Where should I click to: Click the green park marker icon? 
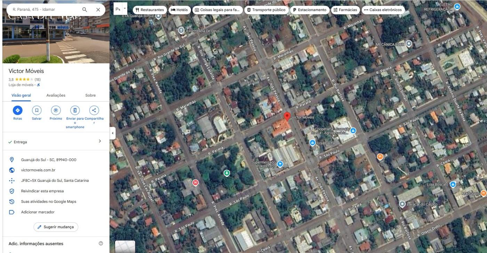[227, 173]
